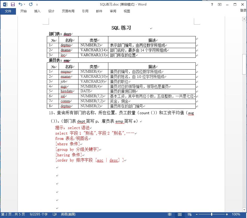Open Customize Quick Access Toolbar dropdown
Viewport: 247px width, 218px height.
37,4
